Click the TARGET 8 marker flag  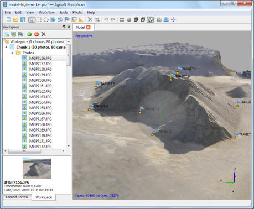180,69
